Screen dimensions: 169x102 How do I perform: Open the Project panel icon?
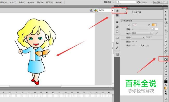pos(117,54)
